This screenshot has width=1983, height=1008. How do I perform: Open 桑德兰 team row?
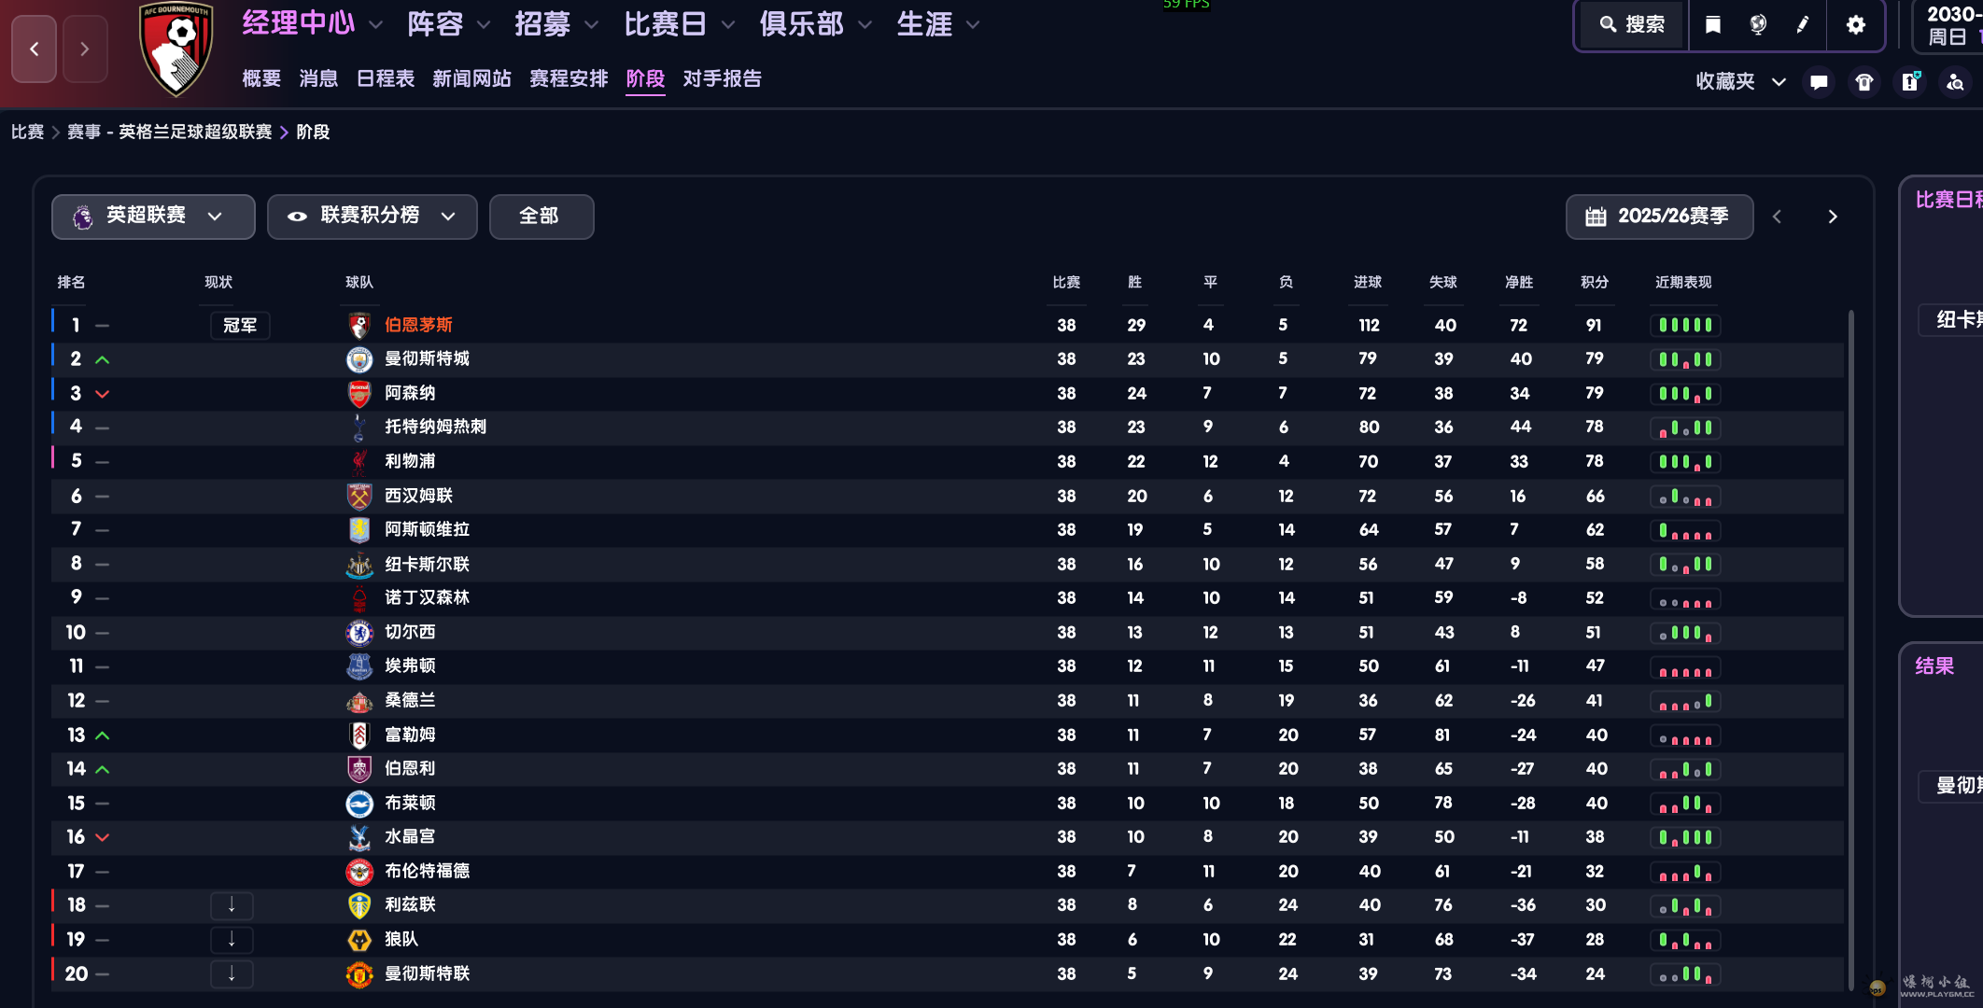click(x=948, y=701)
